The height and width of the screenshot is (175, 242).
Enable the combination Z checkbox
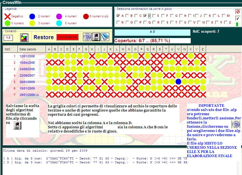[x=226, y=22]
